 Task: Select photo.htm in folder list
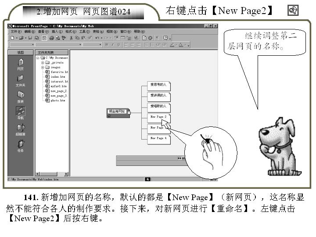click(55, 101)
